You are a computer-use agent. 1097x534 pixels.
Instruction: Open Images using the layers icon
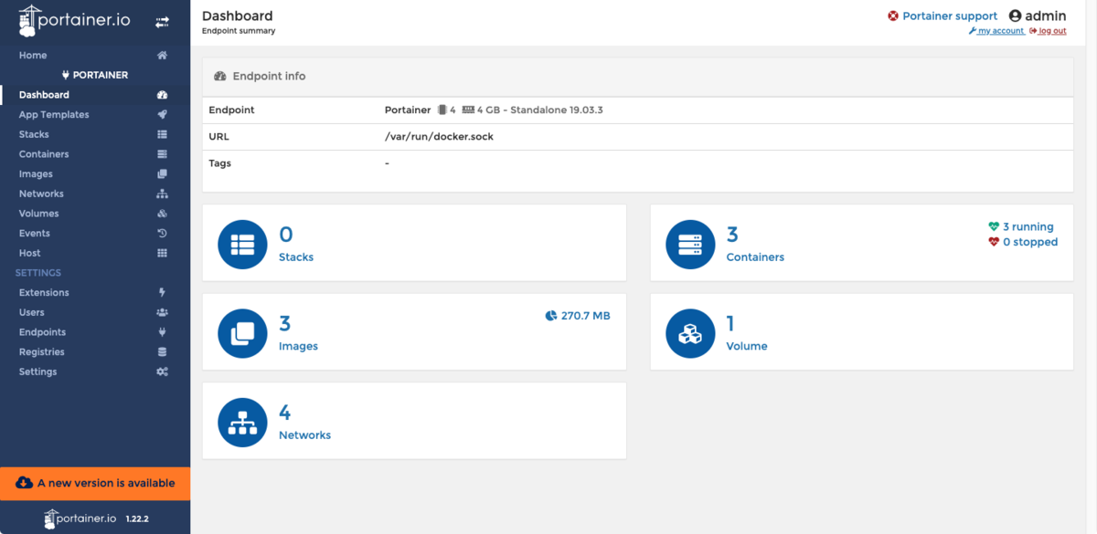click(x=162, y=173)
